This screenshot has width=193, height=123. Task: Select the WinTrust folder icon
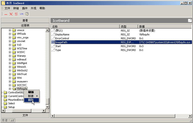click(x=14, y=74)
